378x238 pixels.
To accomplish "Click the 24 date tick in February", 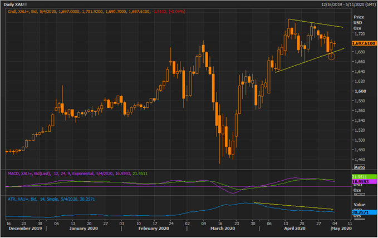I will click(171, 224).
